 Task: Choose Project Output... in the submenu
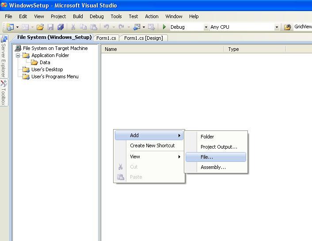[216, 147]
